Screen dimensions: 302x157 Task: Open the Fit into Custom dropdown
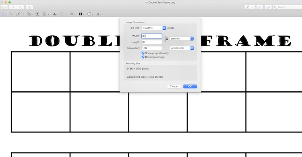coord(154,28)
